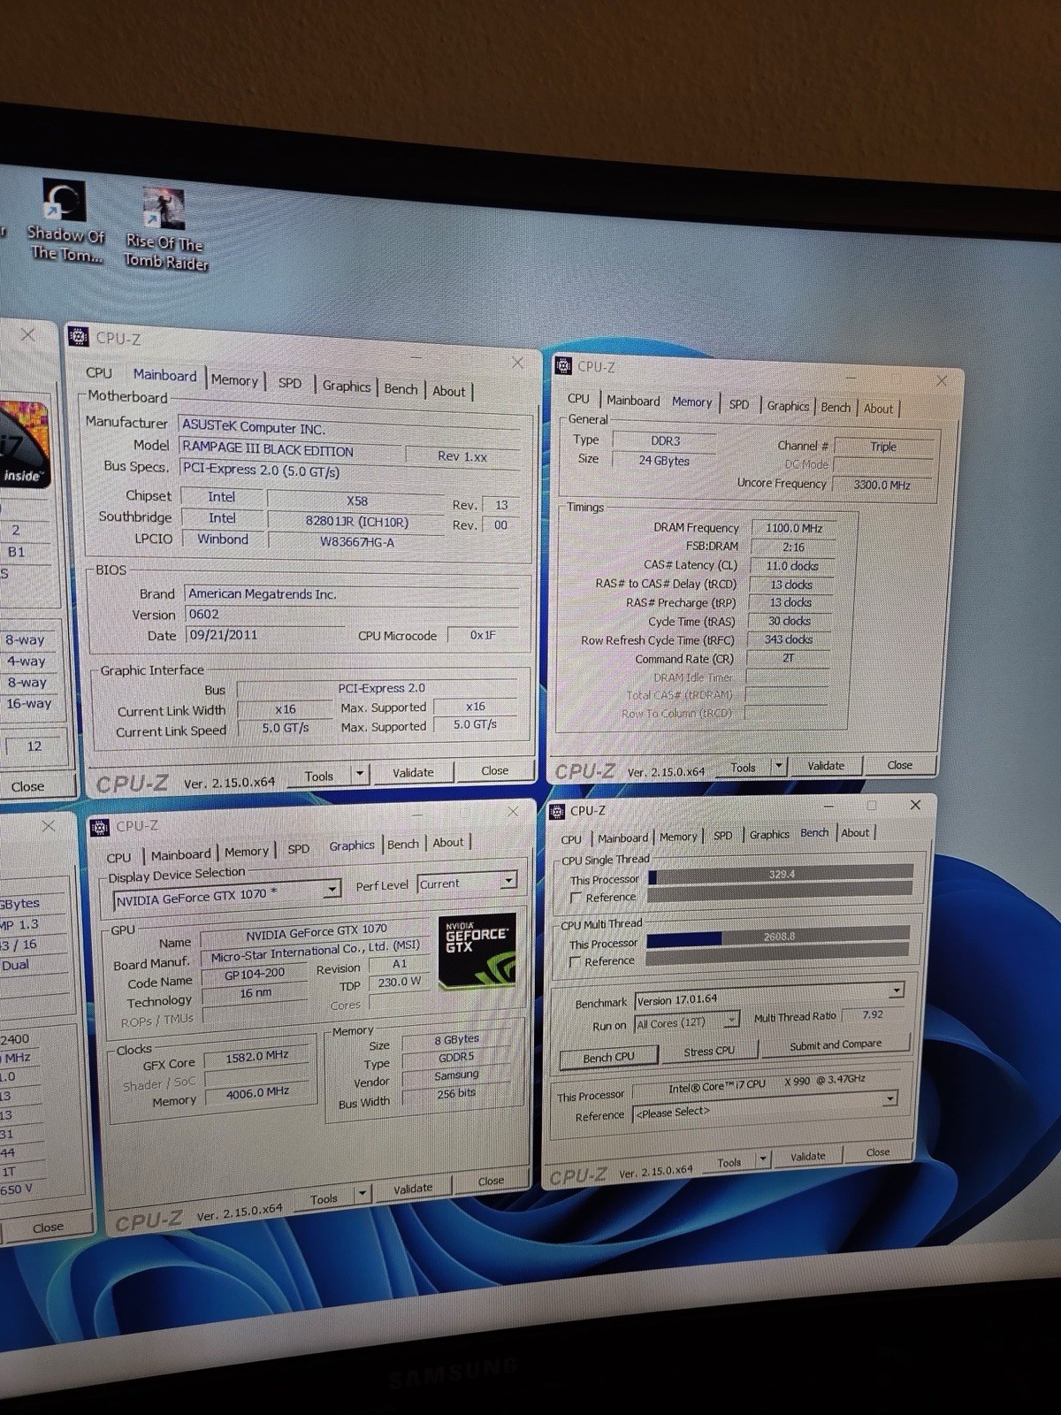1061x1415 pixels.
Task: Click CAS# Latency value 11.0 clocks
Action: (791, 566)
